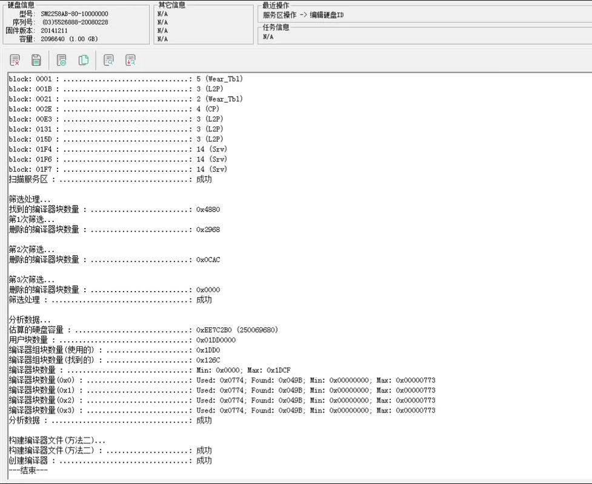Click the find next in log icon
Viewport: 592px width, 484px height.
coord(130,60)
